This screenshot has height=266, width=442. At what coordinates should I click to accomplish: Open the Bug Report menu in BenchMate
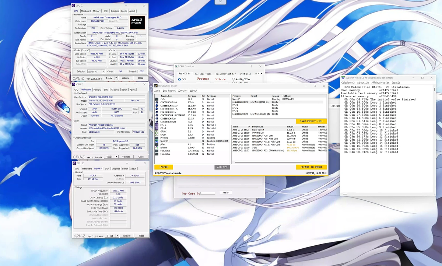point(169,91)
